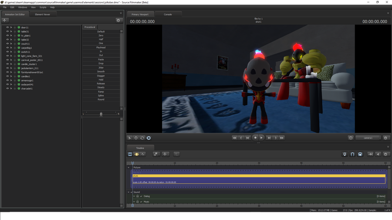Go to previous frame button
This screenshot has height=220, width=392.
point(247,138)
